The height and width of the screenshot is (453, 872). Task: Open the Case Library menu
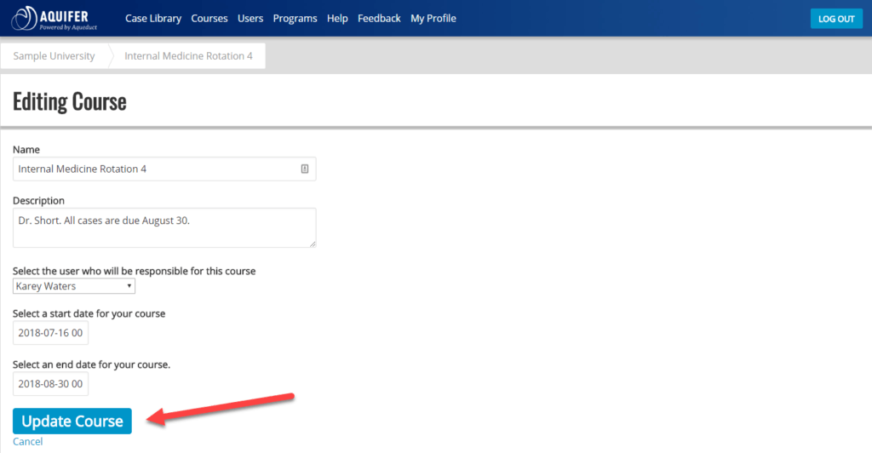[x=153, y=19]
